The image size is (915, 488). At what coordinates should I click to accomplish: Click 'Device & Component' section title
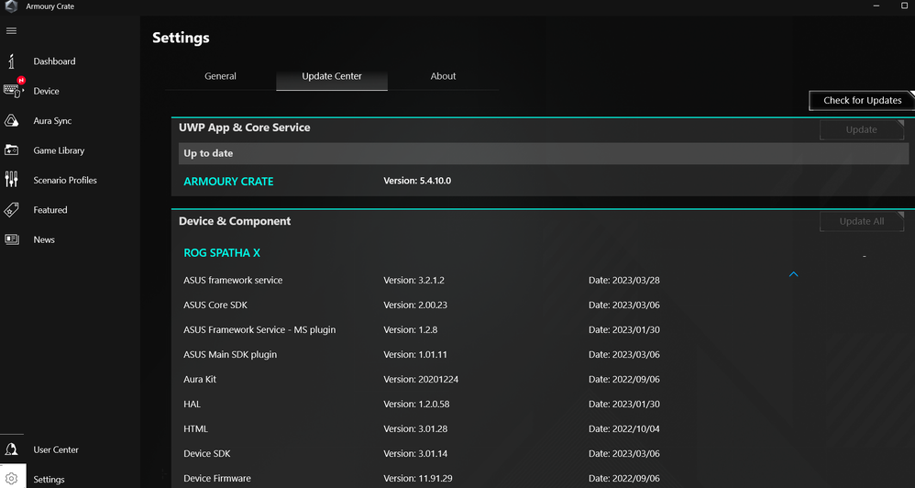(x=235, y=221)
